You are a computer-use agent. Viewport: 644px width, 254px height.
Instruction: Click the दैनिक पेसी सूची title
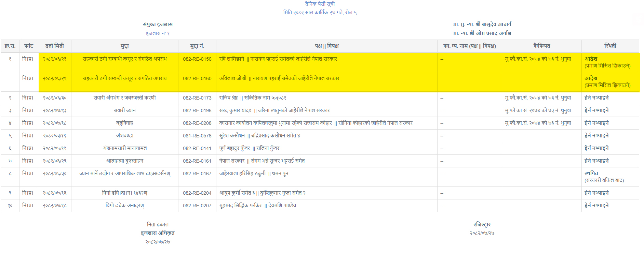[320, 4]
